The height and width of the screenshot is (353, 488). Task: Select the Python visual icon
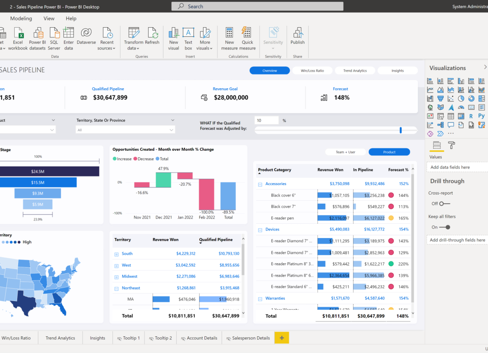(481, 116)
